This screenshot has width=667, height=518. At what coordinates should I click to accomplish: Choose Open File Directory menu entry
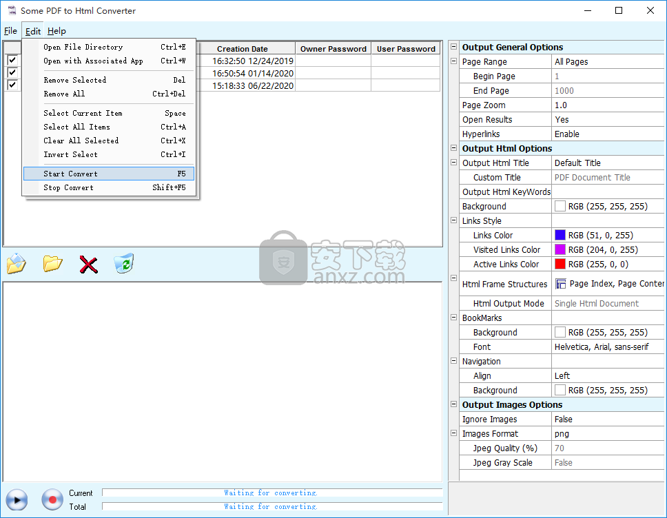tap(109, 47)
